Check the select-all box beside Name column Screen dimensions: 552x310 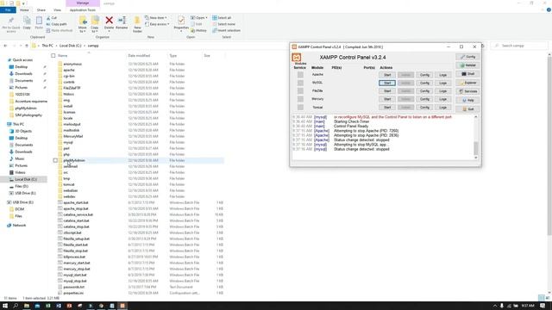[53, 55]
